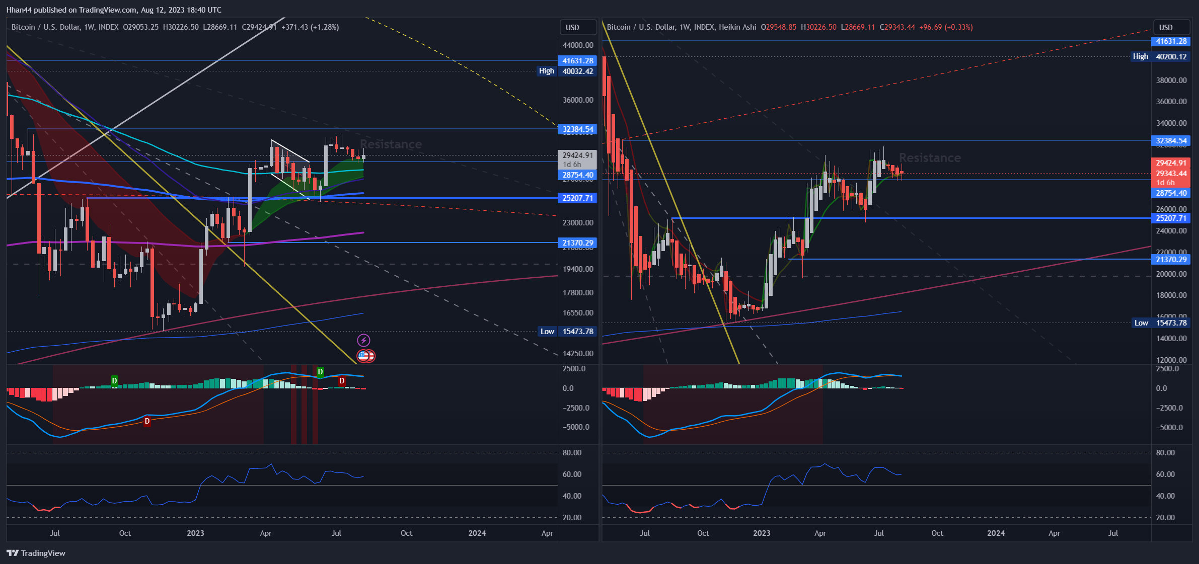Open USD currency selector on Heikin Ashi chart
The height and width of the screenshot is (564, 1199).
point(1172,27)
